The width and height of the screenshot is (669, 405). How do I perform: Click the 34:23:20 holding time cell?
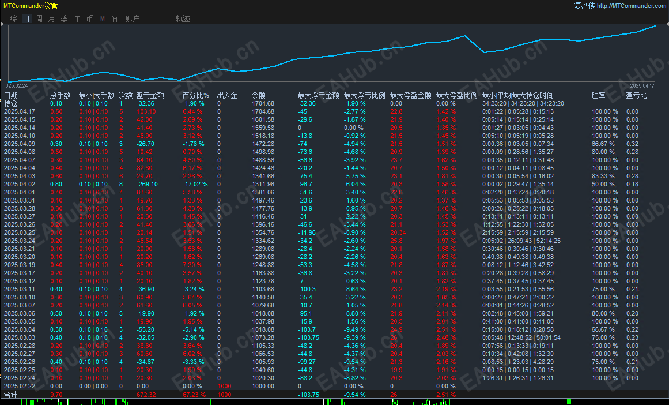[x=523, y=103]
